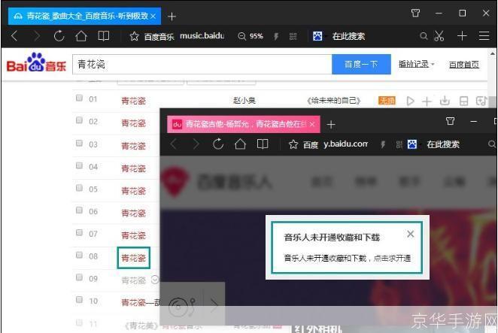The width and height of the screenshot is (498, 333).
Task: Tick checkbox for song 05
Action: (79, 188)
